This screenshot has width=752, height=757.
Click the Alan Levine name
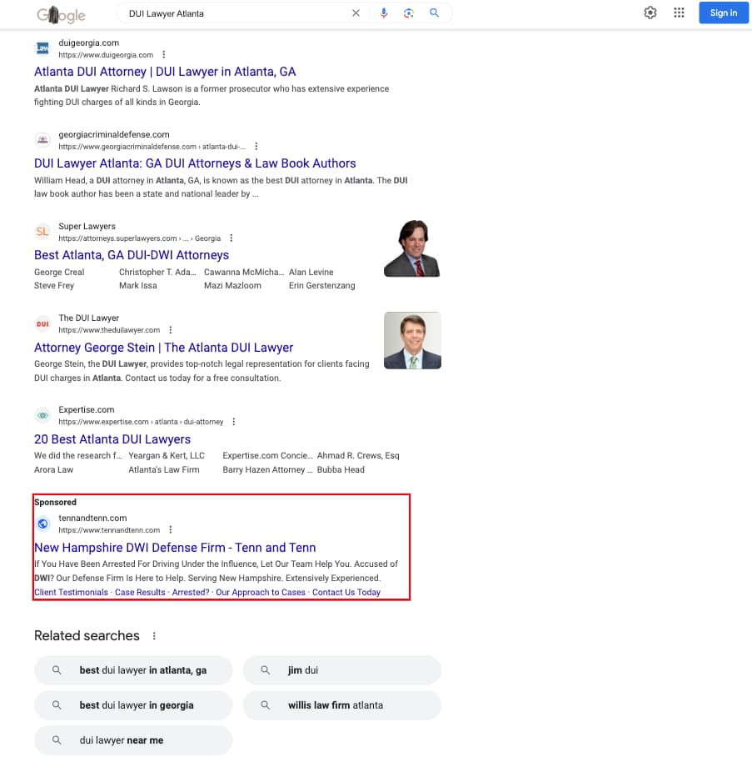[311, 272]
